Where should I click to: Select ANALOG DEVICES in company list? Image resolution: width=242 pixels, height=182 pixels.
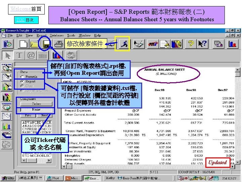click(x=37, y=126)
